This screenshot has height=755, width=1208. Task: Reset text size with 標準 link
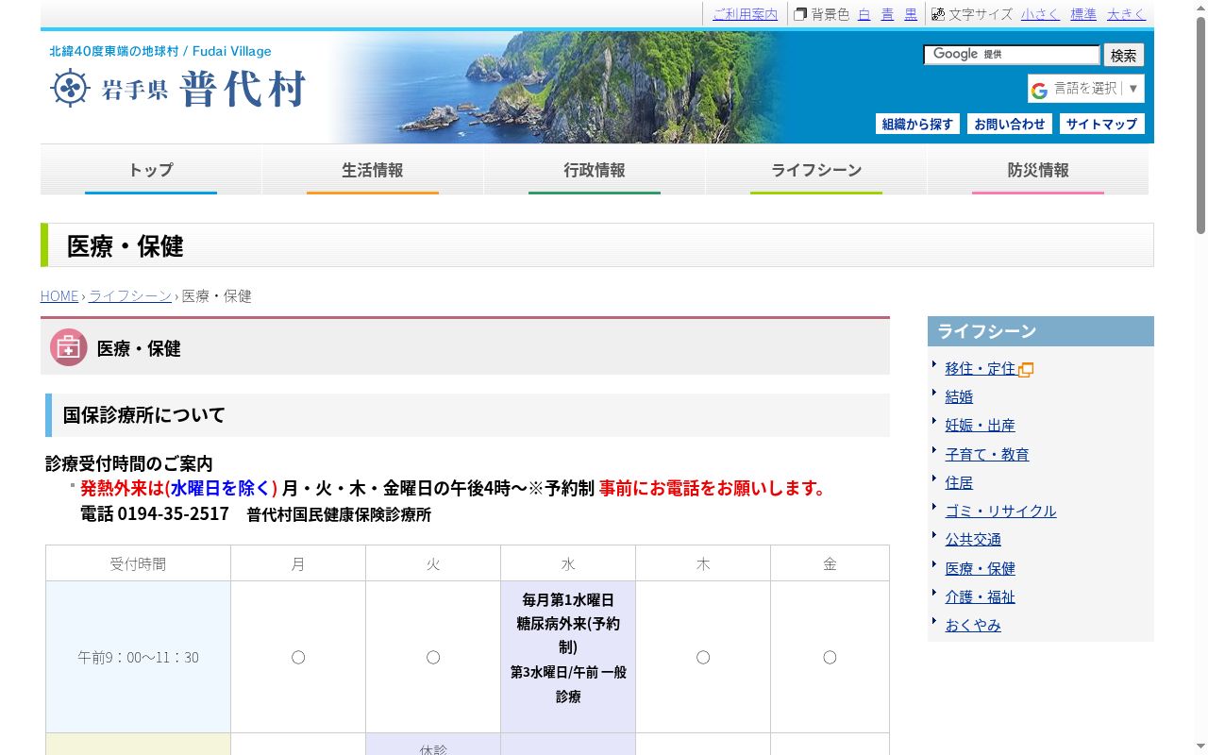pyautogui.click(x=1083, y=14)
